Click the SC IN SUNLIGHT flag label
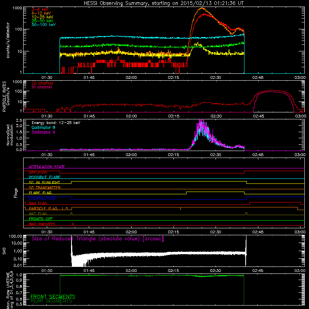 44,182
